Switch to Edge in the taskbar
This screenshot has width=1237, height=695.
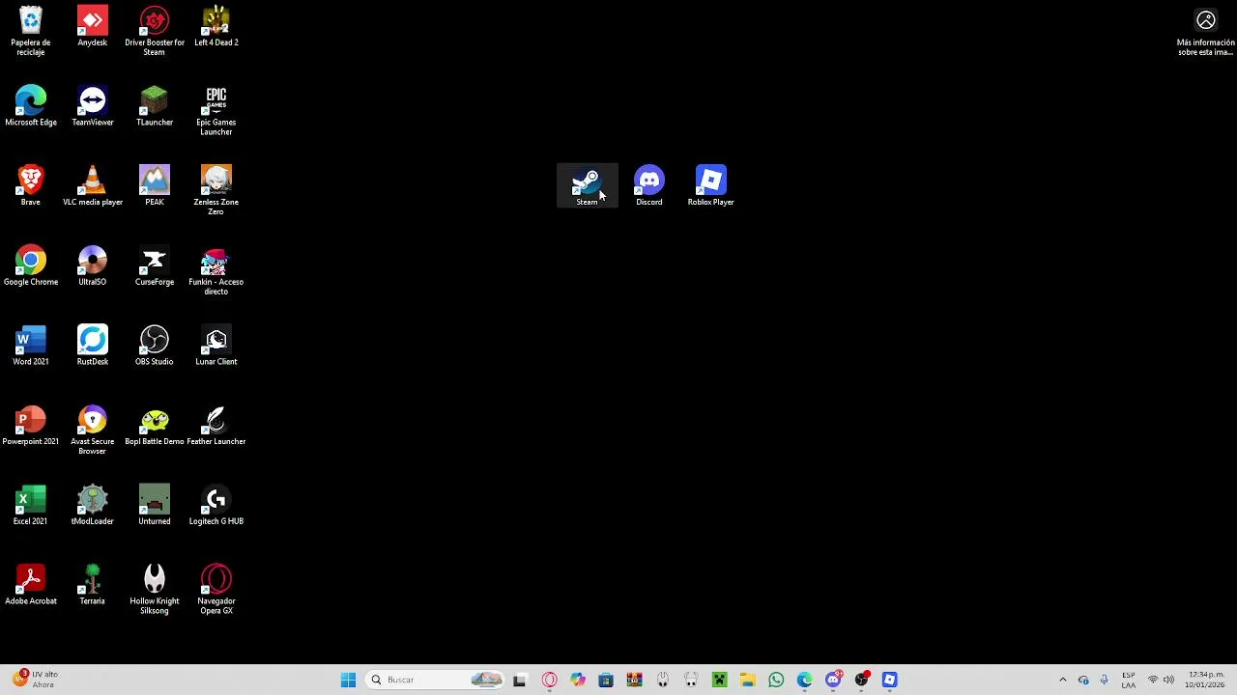click(x=804, y=680)
